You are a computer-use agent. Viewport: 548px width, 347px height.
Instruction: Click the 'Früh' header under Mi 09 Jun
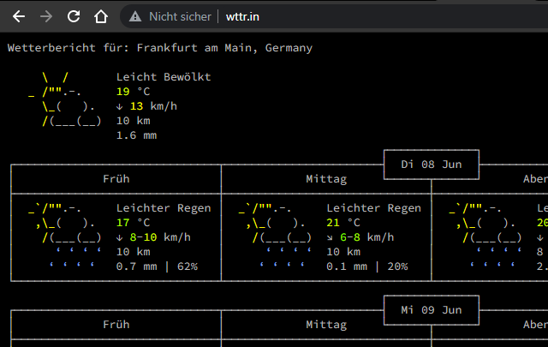116,324
